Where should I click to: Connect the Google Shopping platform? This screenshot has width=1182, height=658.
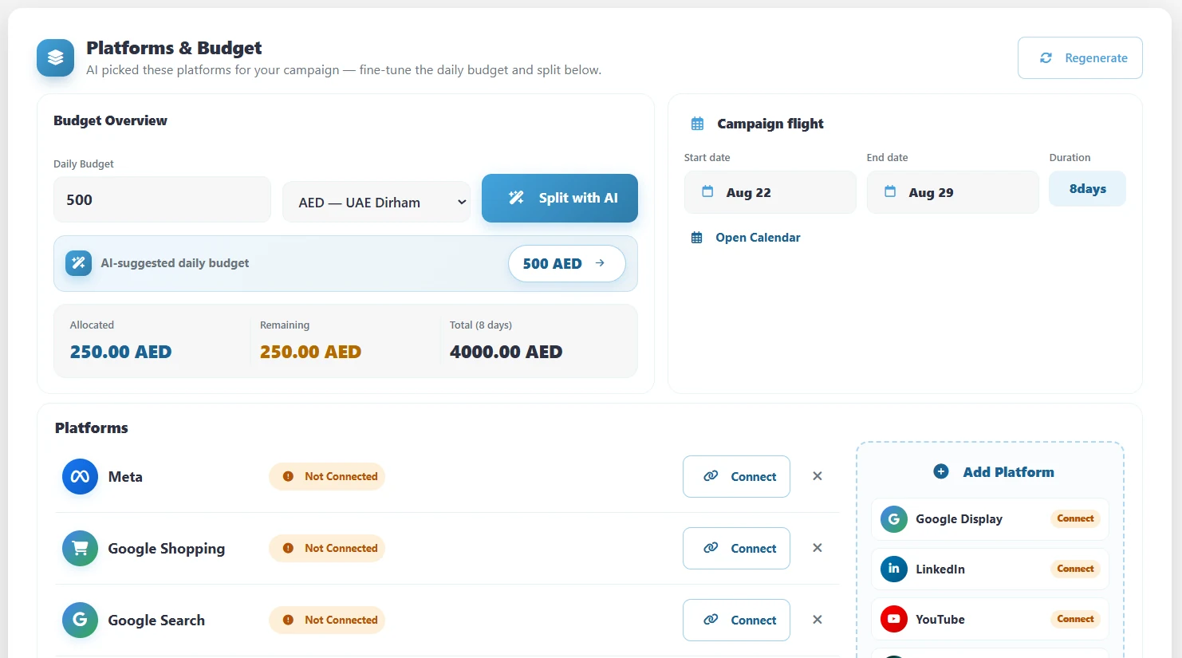(x=736, y=548)
